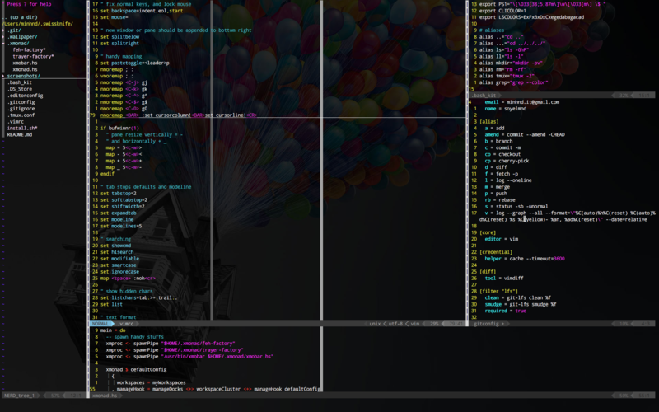Viewport: 659px width, 412px height.
Task: Select root path /Users/minhnd/.swissknife/
Action: [x=37, y=24]
